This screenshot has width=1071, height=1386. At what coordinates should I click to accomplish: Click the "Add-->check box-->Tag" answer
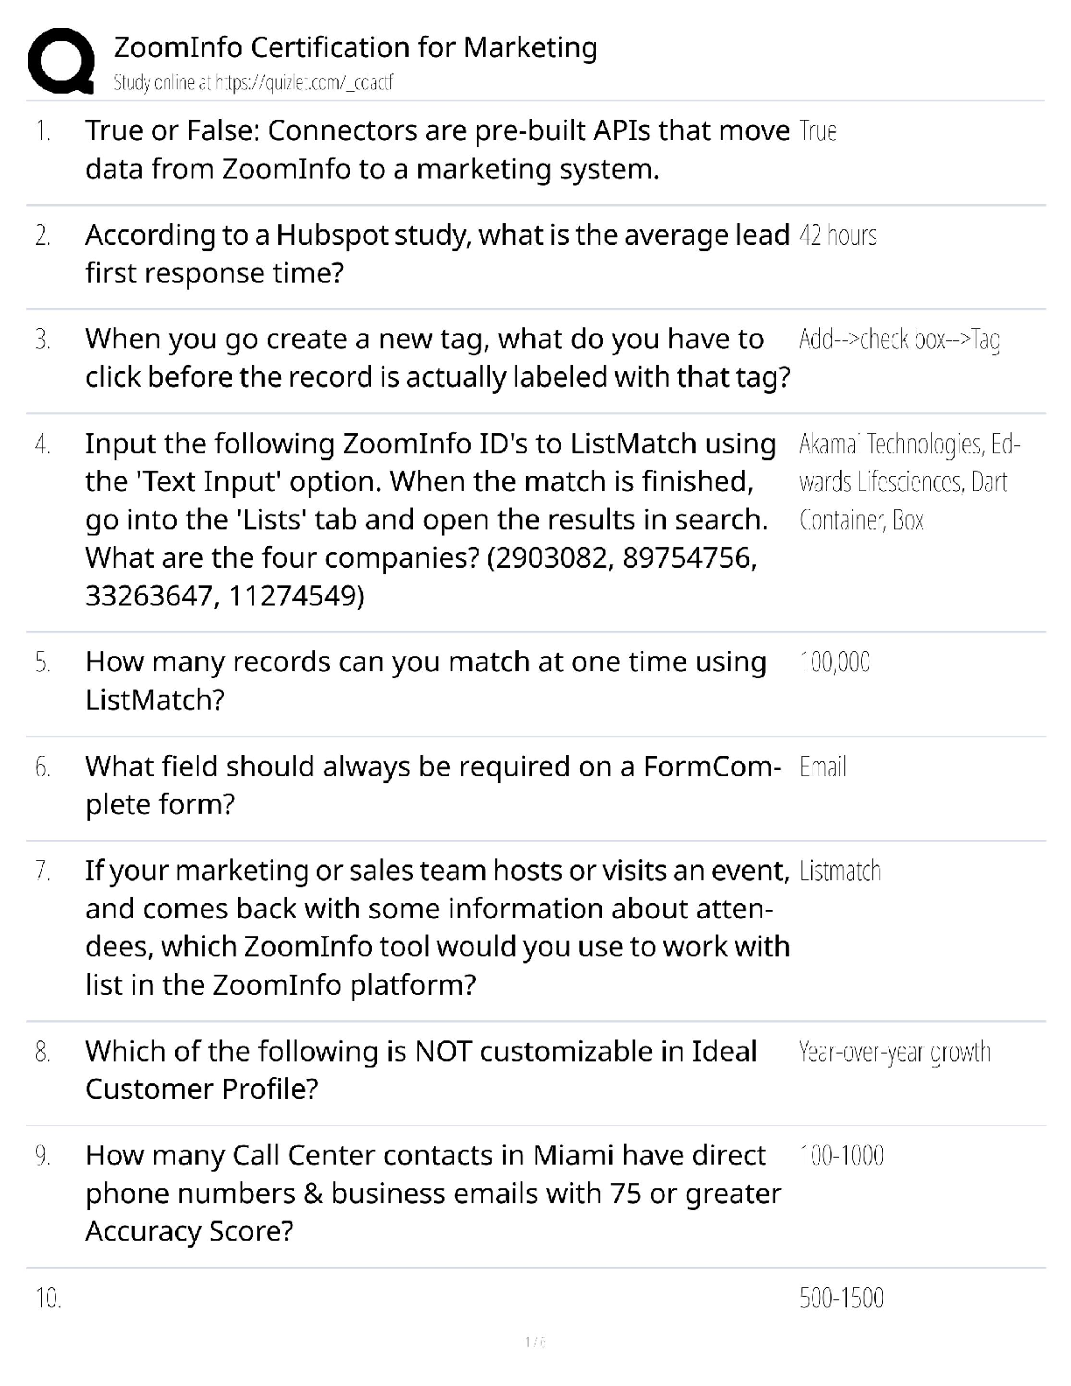click(899, 339)
